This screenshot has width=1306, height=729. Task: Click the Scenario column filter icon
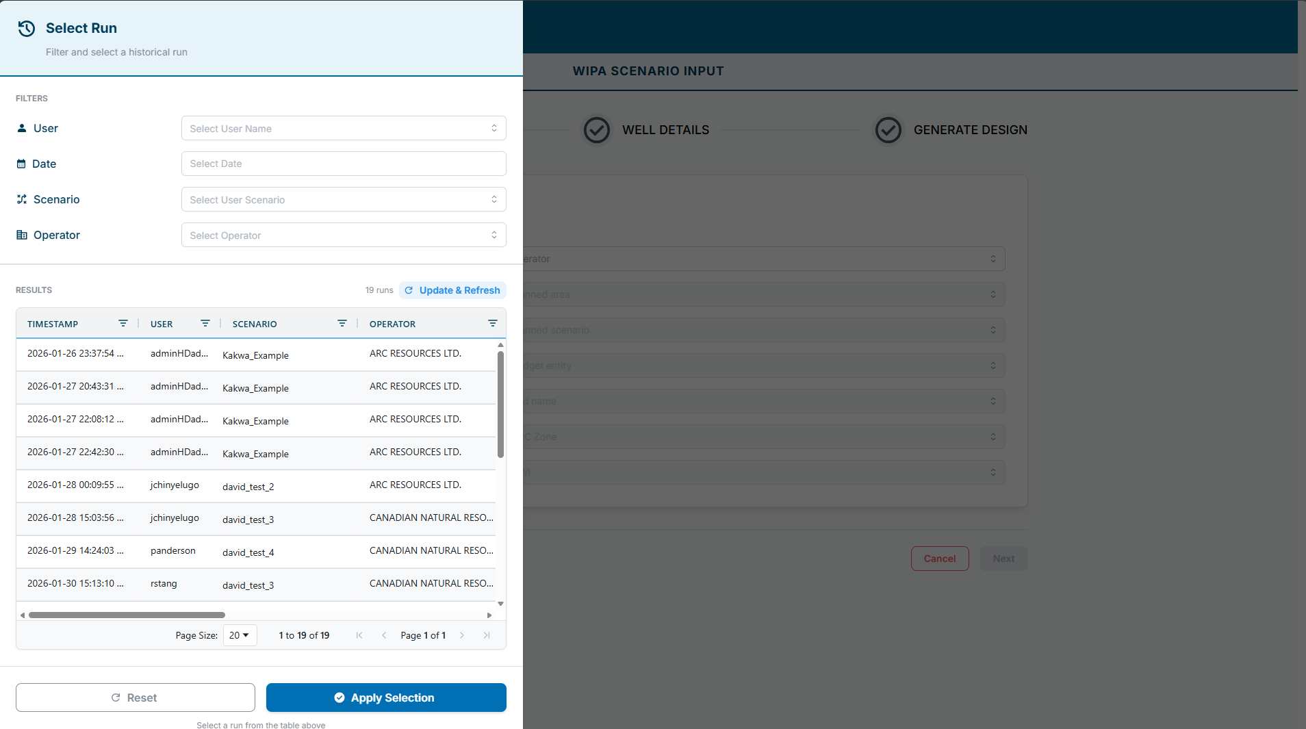[342, 324]
